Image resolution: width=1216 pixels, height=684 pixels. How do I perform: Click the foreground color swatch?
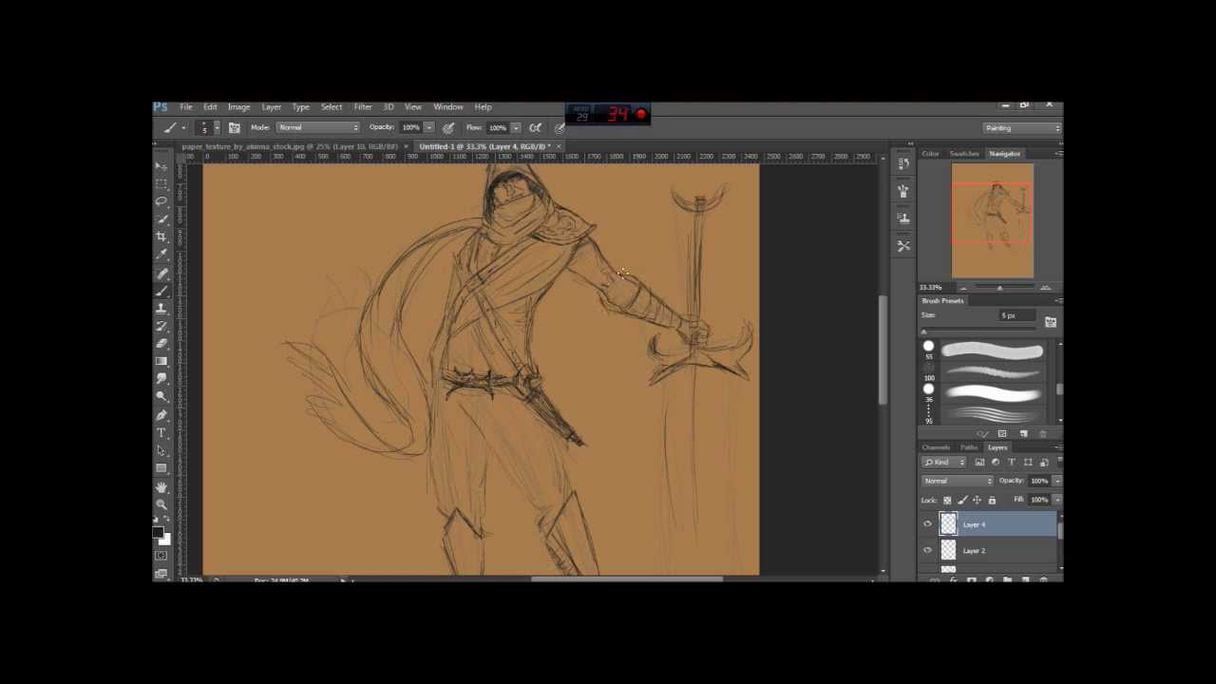[x=158, y=532]
